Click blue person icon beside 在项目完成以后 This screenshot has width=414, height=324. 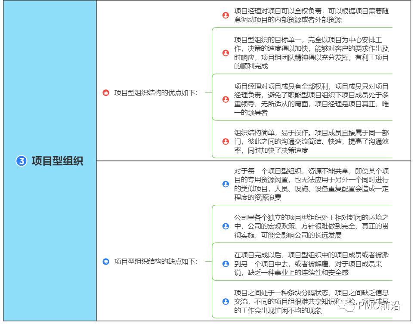tap(226, 264)
